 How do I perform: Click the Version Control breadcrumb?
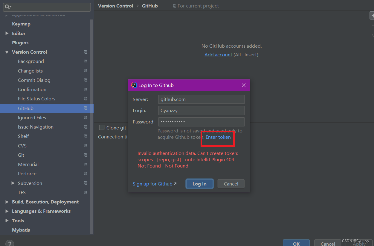(115, 6)
